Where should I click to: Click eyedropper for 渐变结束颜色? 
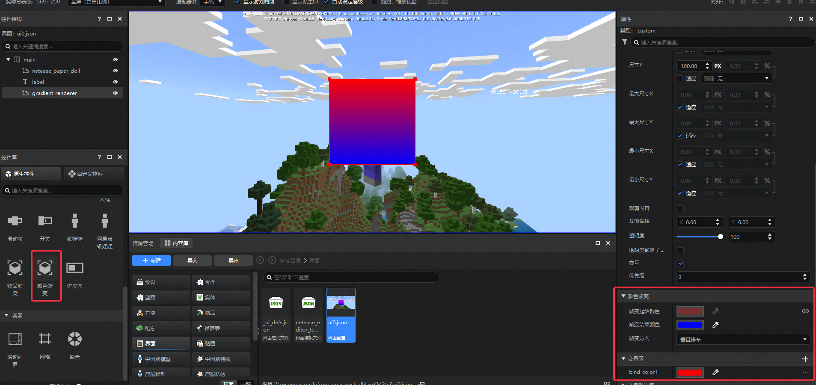(715, 325)
